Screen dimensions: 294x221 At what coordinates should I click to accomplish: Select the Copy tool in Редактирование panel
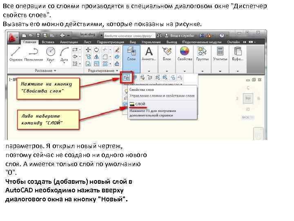pyautogui.click(x=88, y=57)
